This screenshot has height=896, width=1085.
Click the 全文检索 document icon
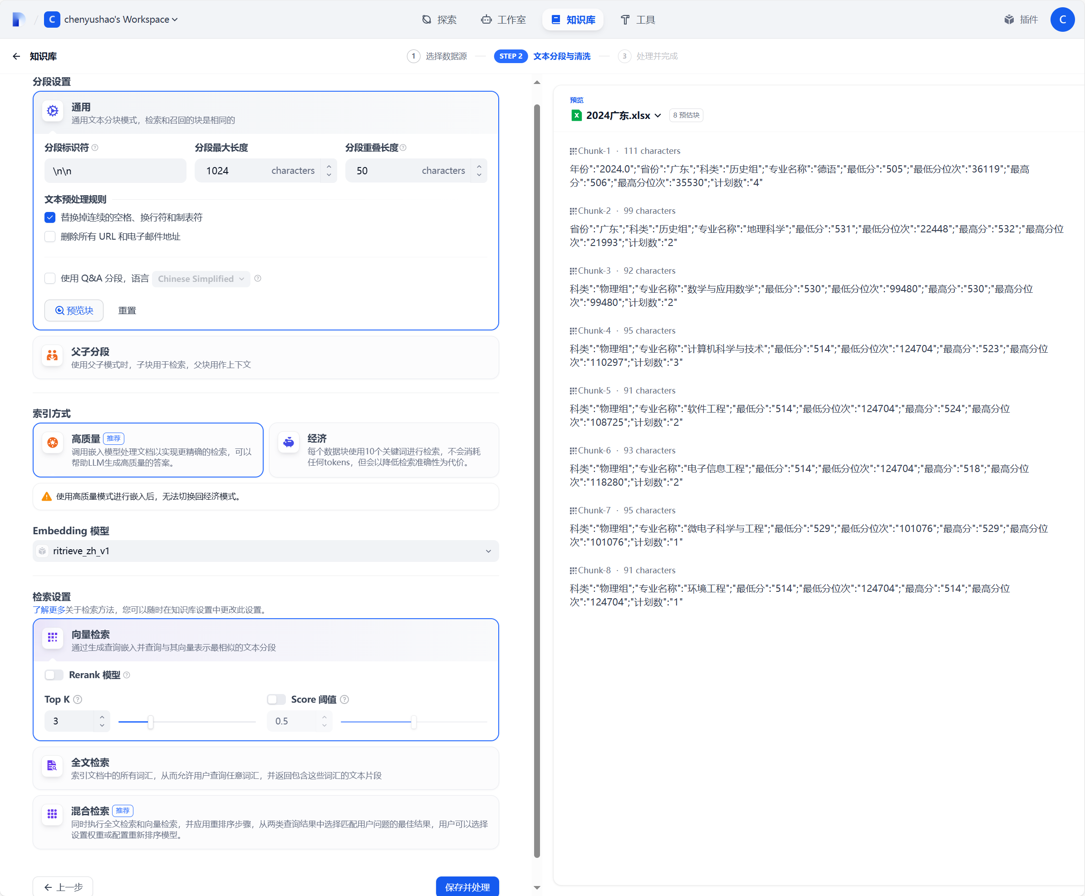(x=53, y=766)
